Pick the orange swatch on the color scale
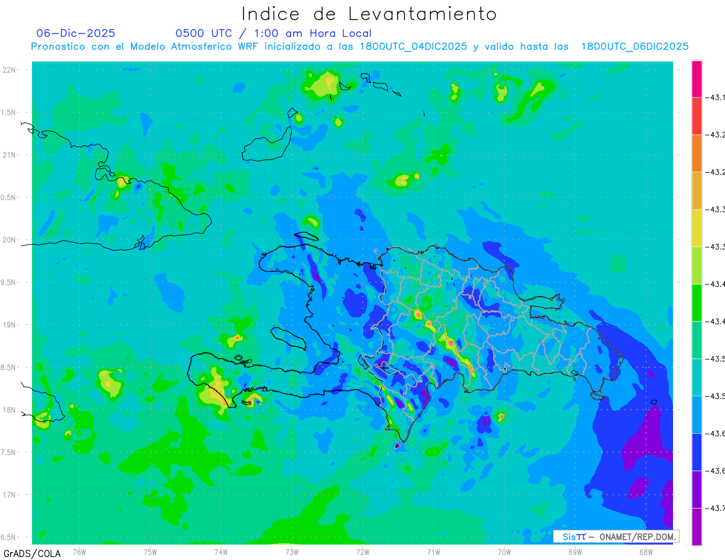Viewport: 725px width, 560px height. [x=697, y=153]
